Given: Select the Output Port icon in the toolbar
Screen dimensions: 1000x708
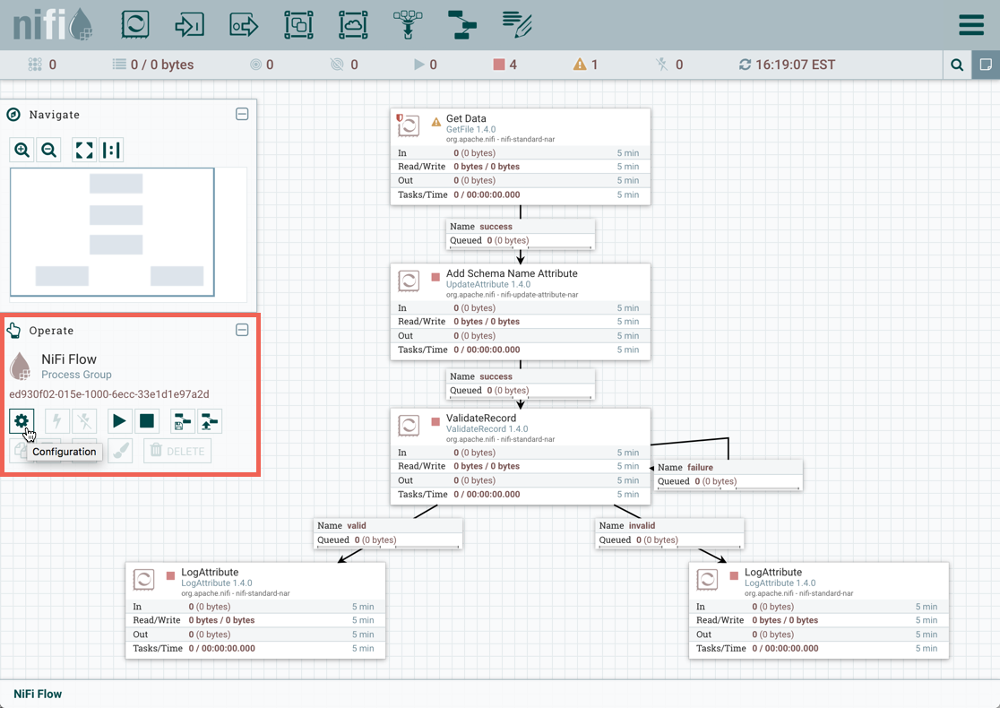Looking at the screenshot, I should [x=244, y=24].
